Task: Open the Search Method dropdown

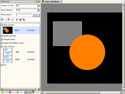Action: click(38, 10)
